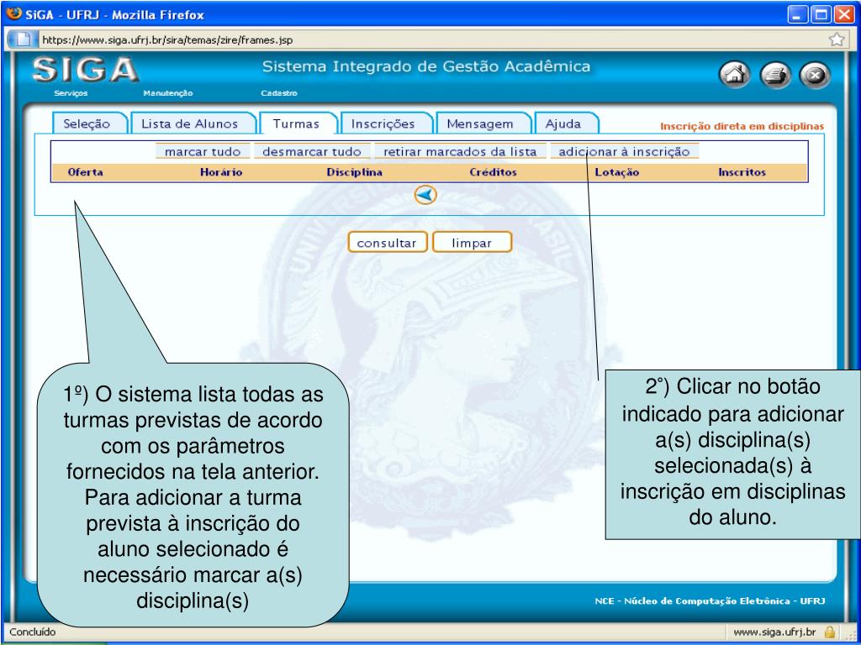This screenshot has width=861, height=645.
Task: Open the Inscrições tab
Action: (383, 124)
